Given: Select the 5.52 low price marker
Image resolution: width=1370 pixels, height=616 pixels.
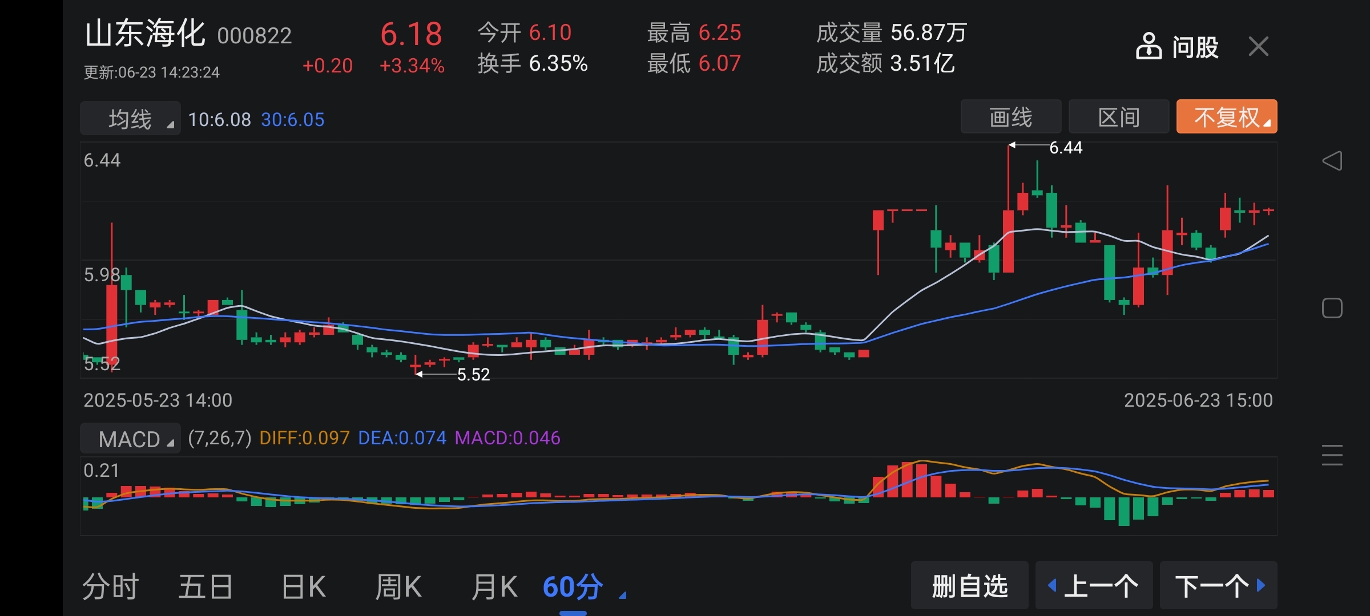Looking at the screenshot, I should (473, 375).
